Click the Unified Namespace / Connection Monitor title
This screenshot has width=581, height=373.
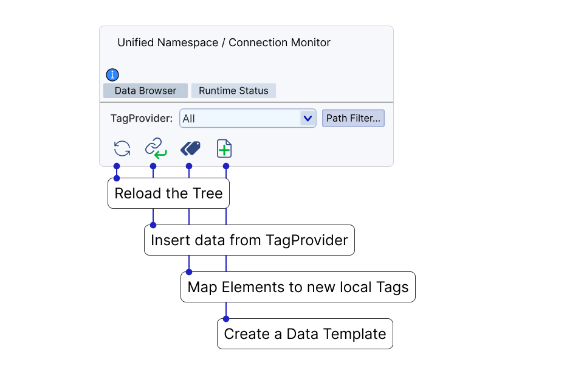pyautogui.click(x=224, y=43)
